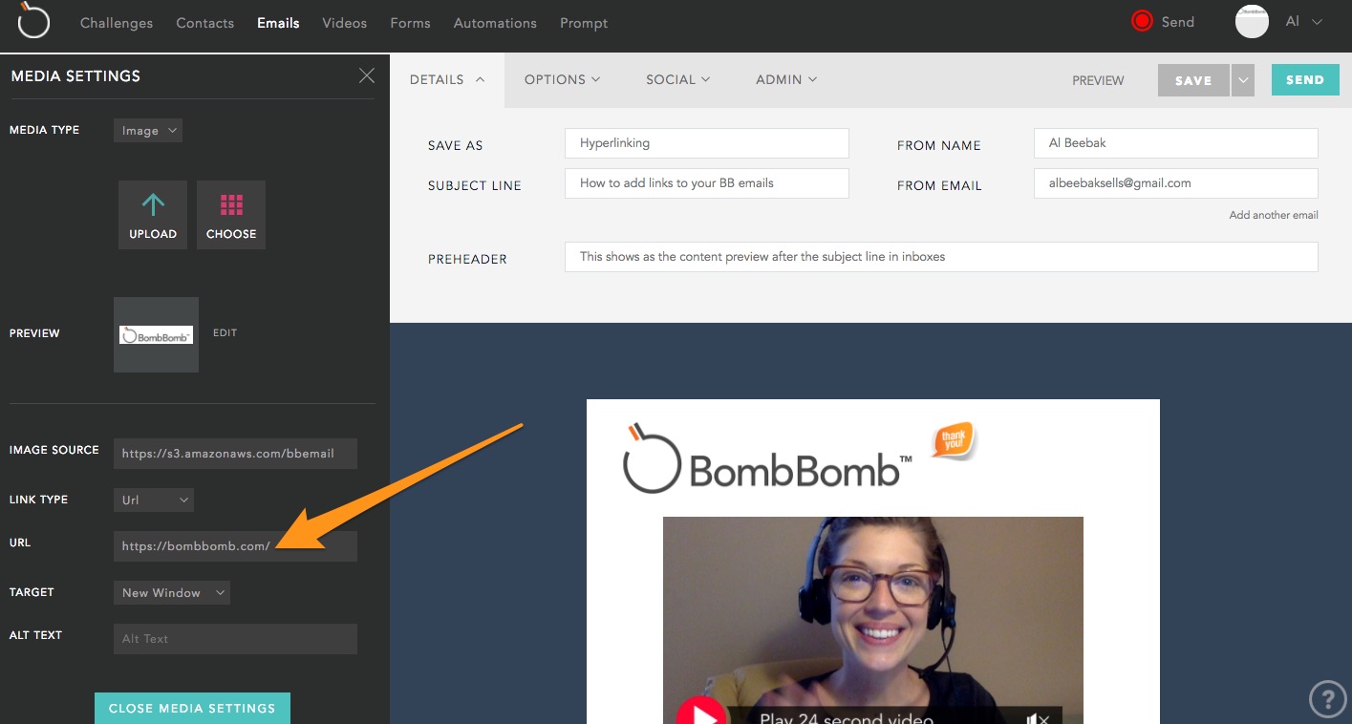Screen dimensions: 1352x724
Task: Open the help question mark icon
Action: click(1328, 698)
